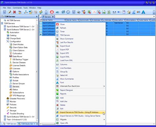Click the DB Backup Trigger lightning icon
The width and height of the screenshot is (156, 127).
tap(11, 59)
